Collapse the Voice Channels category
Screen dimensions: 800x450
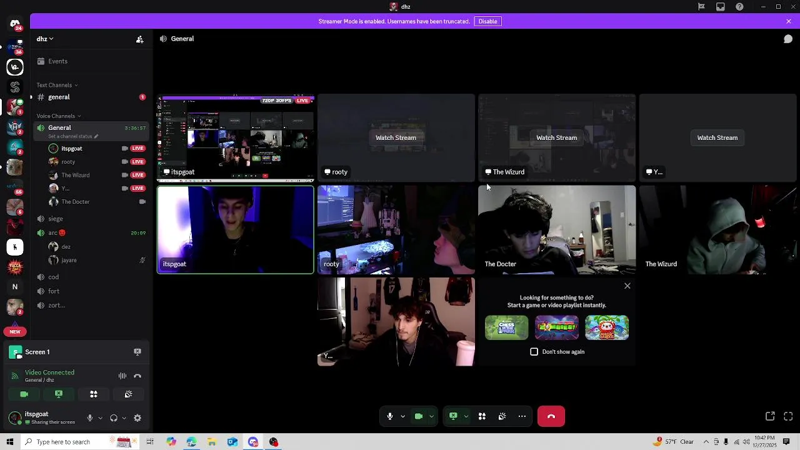click(x=59, y=116)
